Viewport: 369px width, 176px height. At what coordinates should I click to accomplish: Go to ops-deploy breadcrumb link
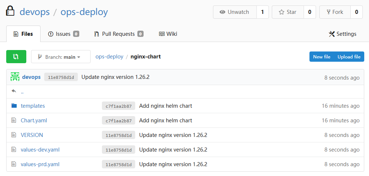point(110,57)
